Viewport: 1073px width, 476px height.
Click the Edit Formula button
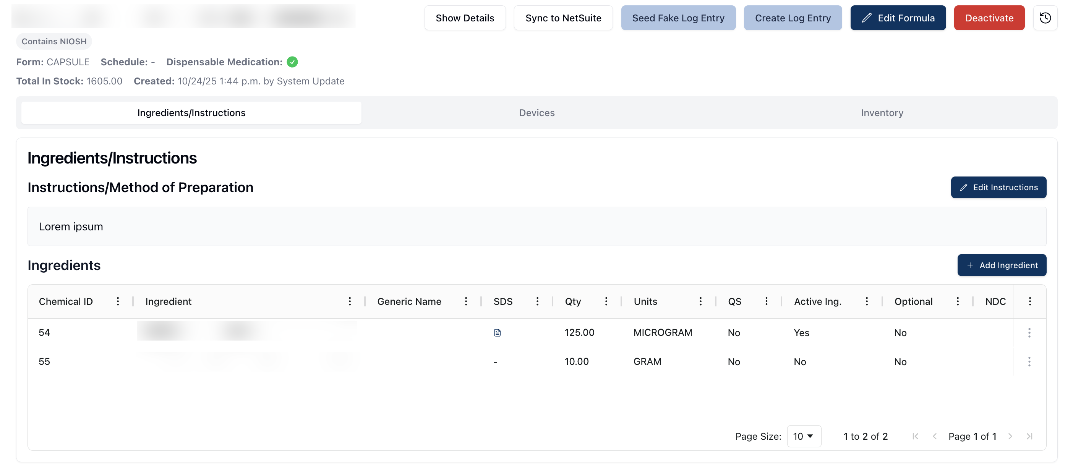pyautogui.click(x=898, y=18)
